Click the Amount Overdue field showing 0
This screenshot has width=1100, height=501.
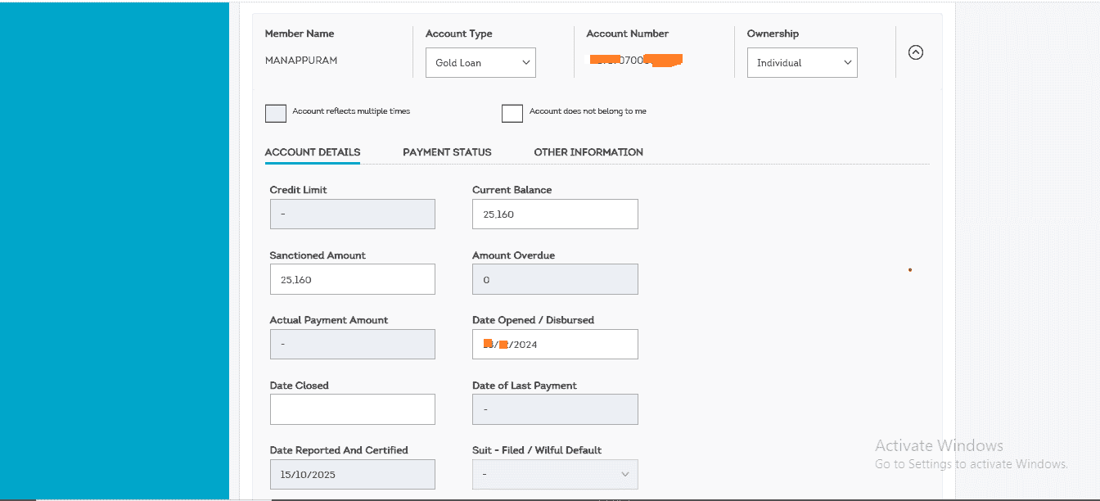coord(555,279)
